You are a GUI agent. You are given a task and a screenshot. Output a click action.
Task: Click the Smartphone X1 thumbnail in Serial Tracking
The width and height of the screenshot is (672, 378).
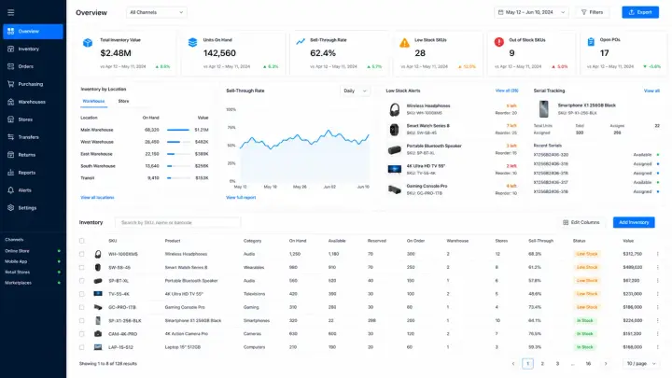click(543, 109)
